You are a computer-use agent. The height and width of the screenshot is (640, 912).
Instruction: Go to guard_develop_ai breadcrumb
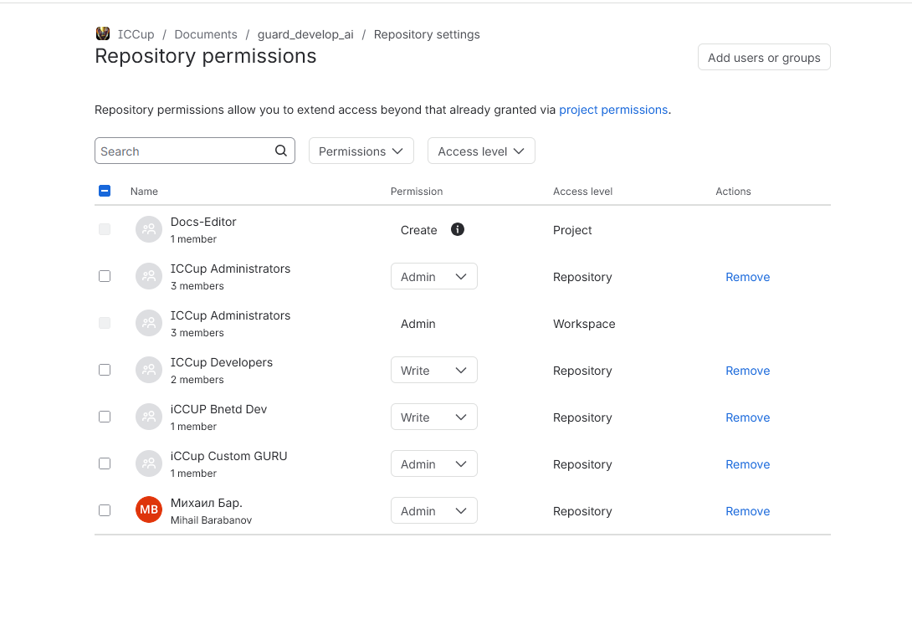(305, 34)
